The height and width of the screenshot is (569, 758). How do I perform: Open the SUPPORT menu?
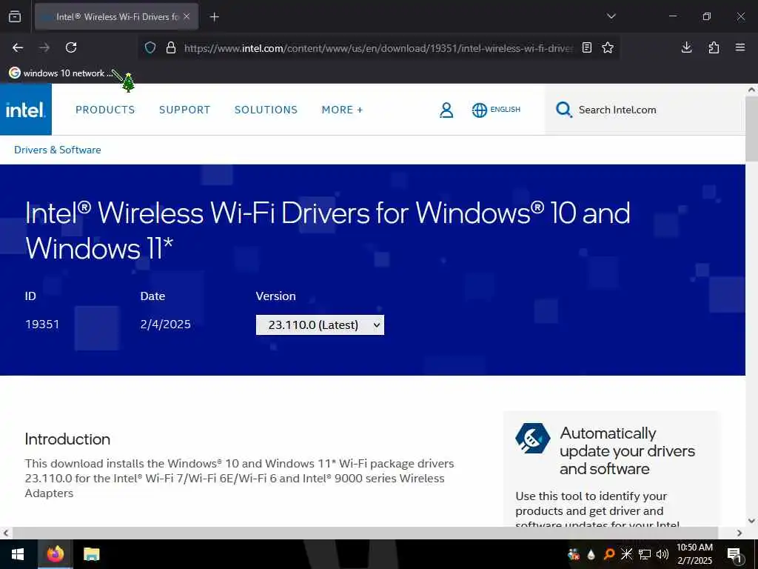click(184, 110)
